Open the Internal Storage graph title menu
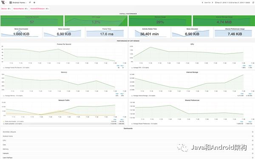255x159 pixels. (x=192, y=72)
